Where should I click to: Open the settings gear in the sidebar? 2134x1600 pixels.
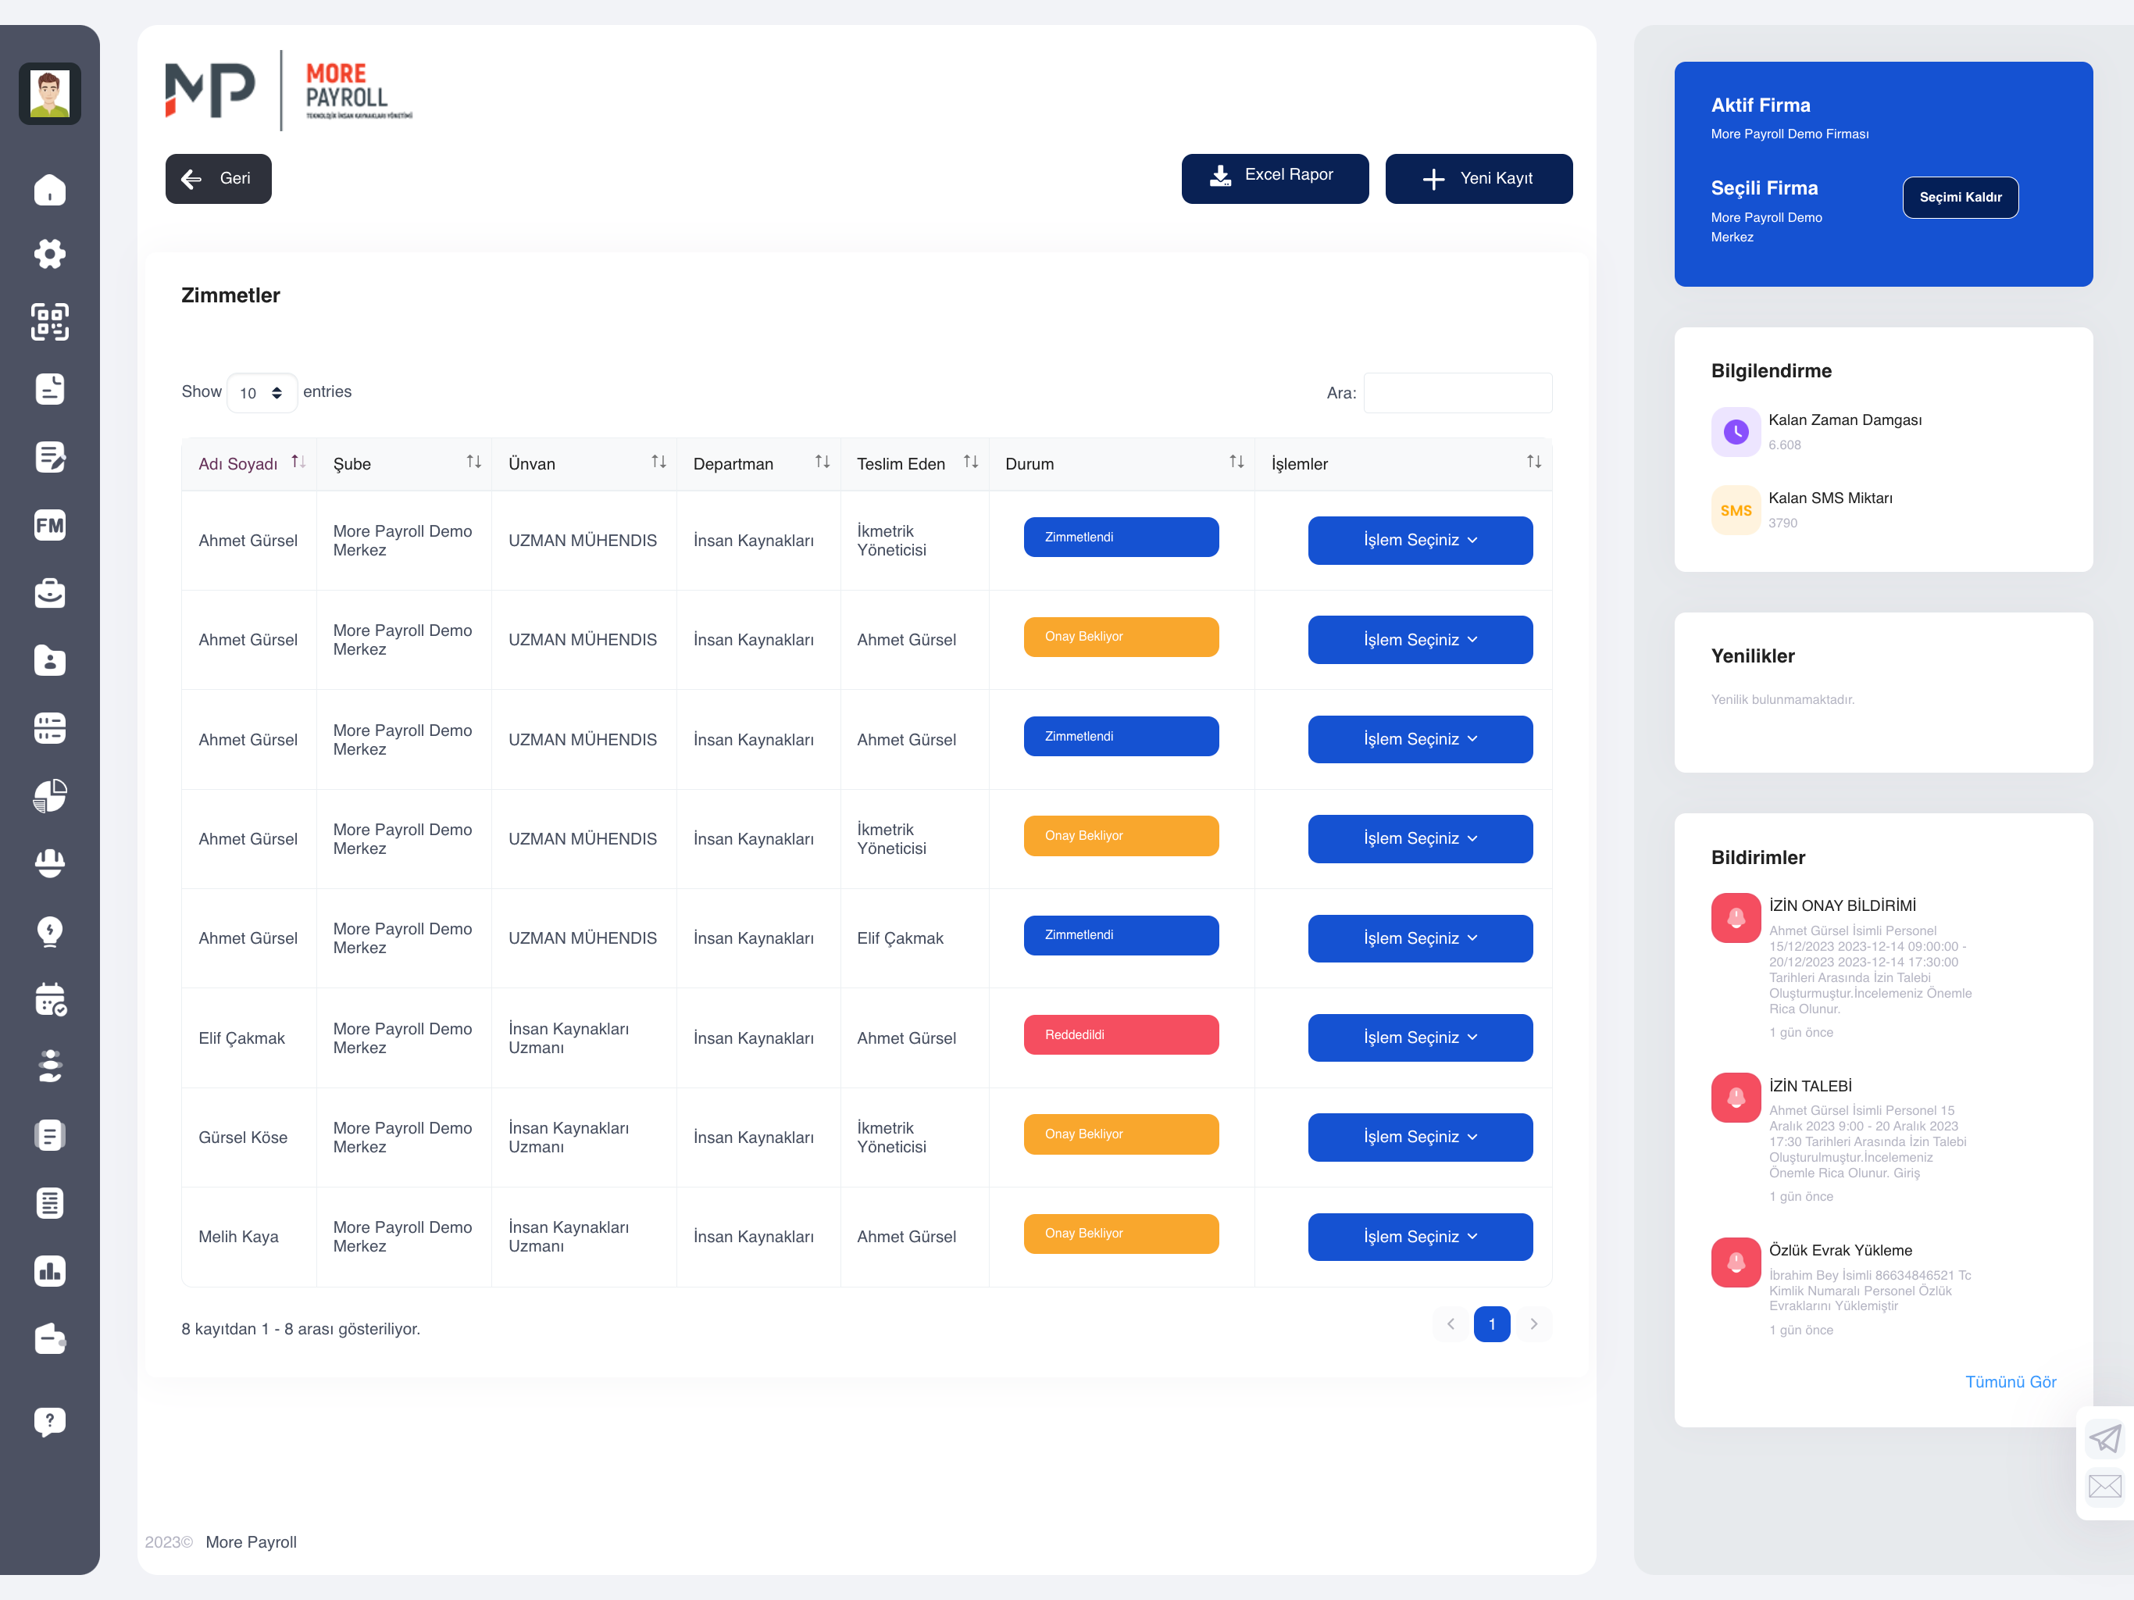50,254
